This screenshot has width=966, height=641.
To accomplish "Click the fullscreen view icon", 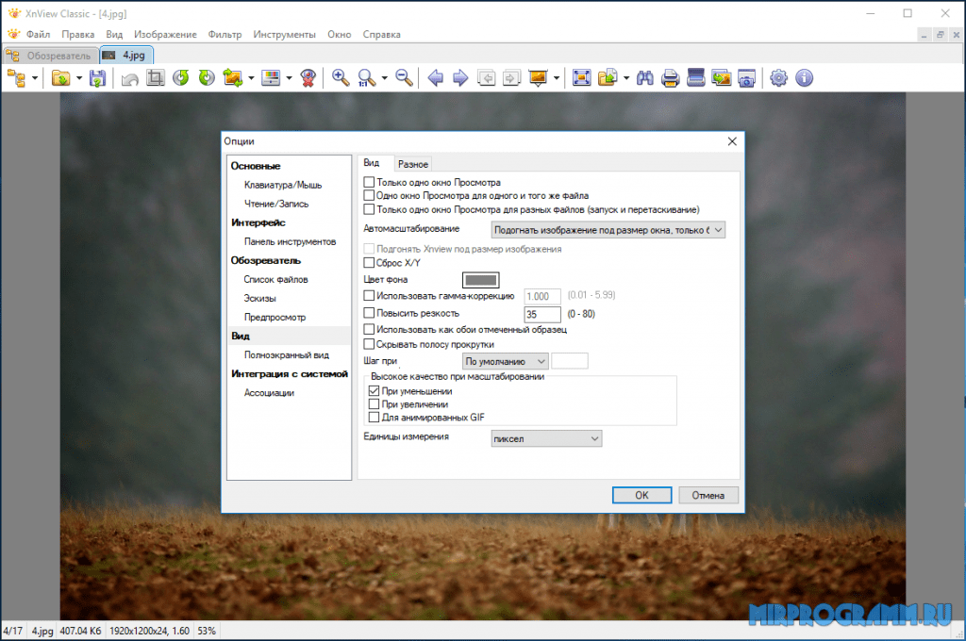I will tap(581, 78).
